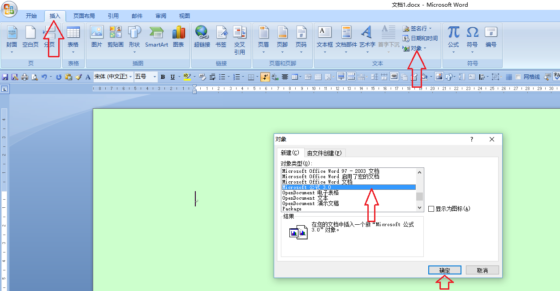Click the text highlight color icon
This screenshot has height=291, width=560.
[x=187, y=77]
